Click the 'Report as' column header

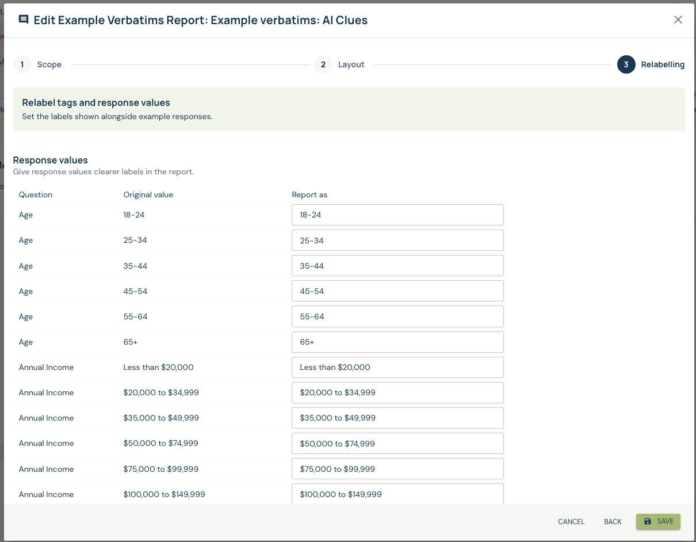tap(309, 194)
